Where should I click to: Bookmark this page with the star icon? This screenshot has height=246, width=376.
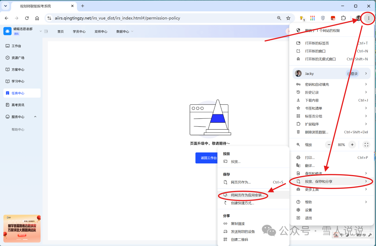(288, 18)
